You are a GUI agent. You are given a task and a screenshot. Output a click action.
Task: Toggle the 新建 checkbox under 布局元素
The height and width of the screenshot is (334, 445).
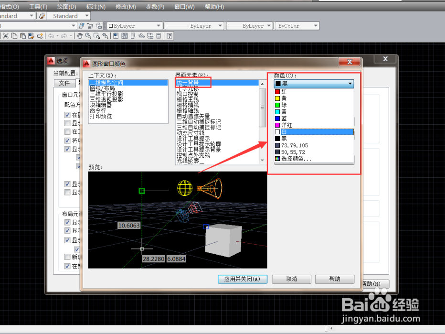(68, 257)
